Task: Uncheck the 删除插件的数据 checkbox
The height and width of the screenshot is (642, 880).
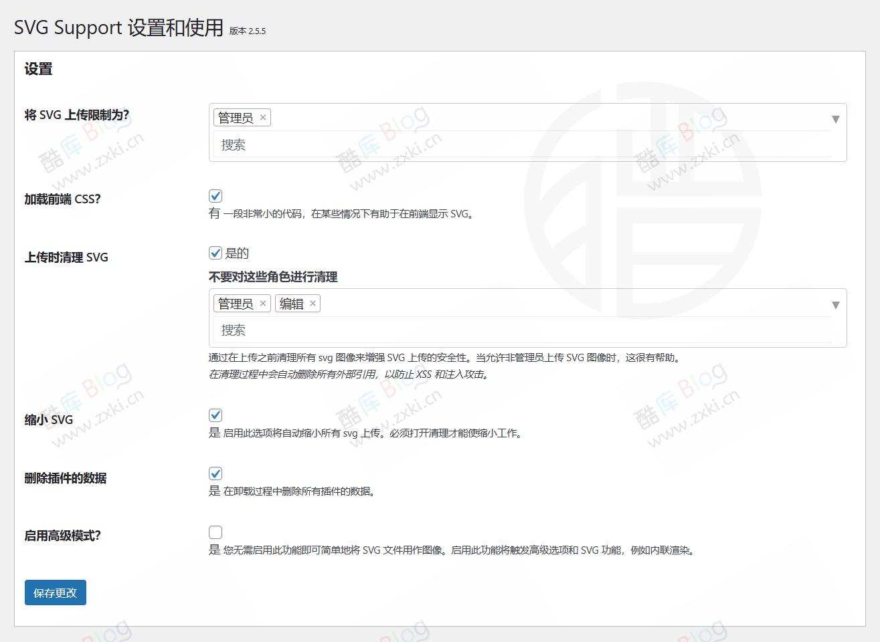Action: pos(215,473)
